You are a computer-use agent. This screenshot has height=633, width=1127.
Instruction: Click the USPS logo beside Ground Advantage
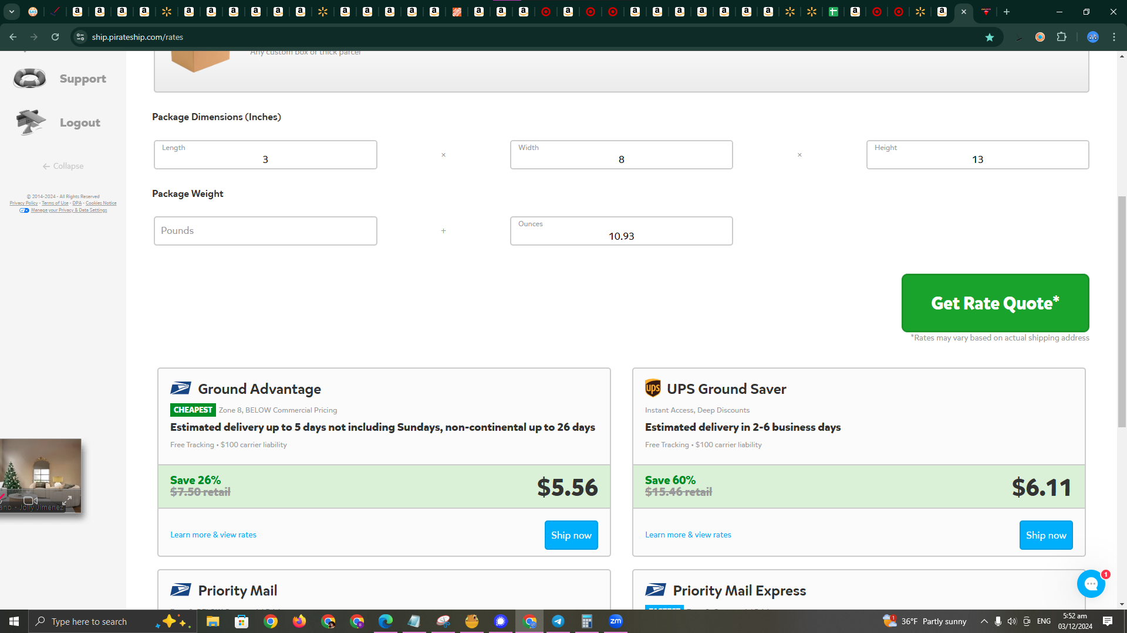[181, 389]
